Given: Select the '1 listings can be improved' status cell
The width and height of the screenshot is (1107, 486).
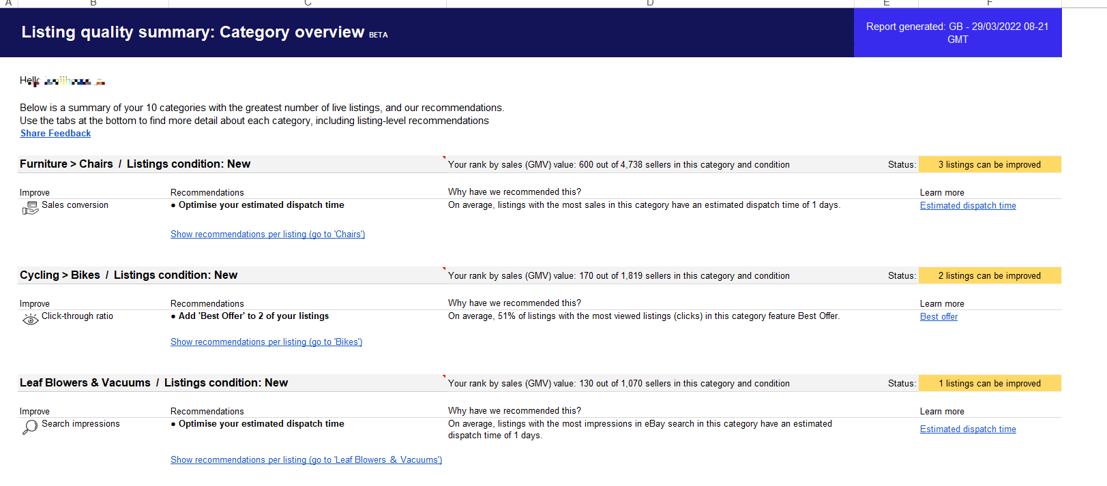Looking at the screenshot, I should (990, 384).
